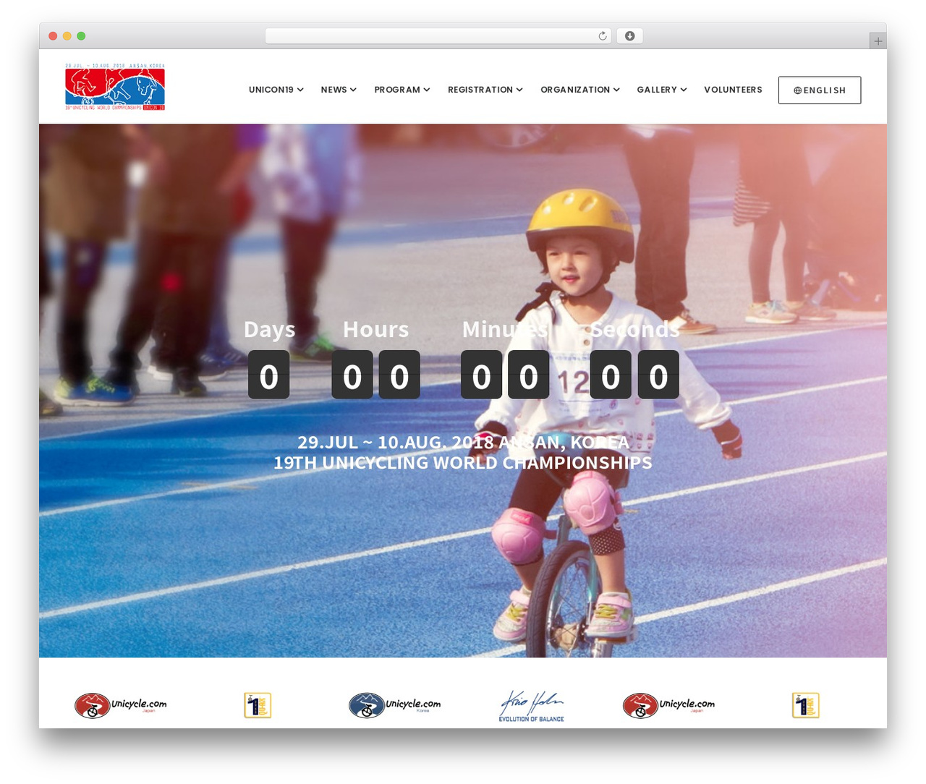Open the yellow number-one sponsor logo on the far right
926x784 pixels.
click(805, 705)
